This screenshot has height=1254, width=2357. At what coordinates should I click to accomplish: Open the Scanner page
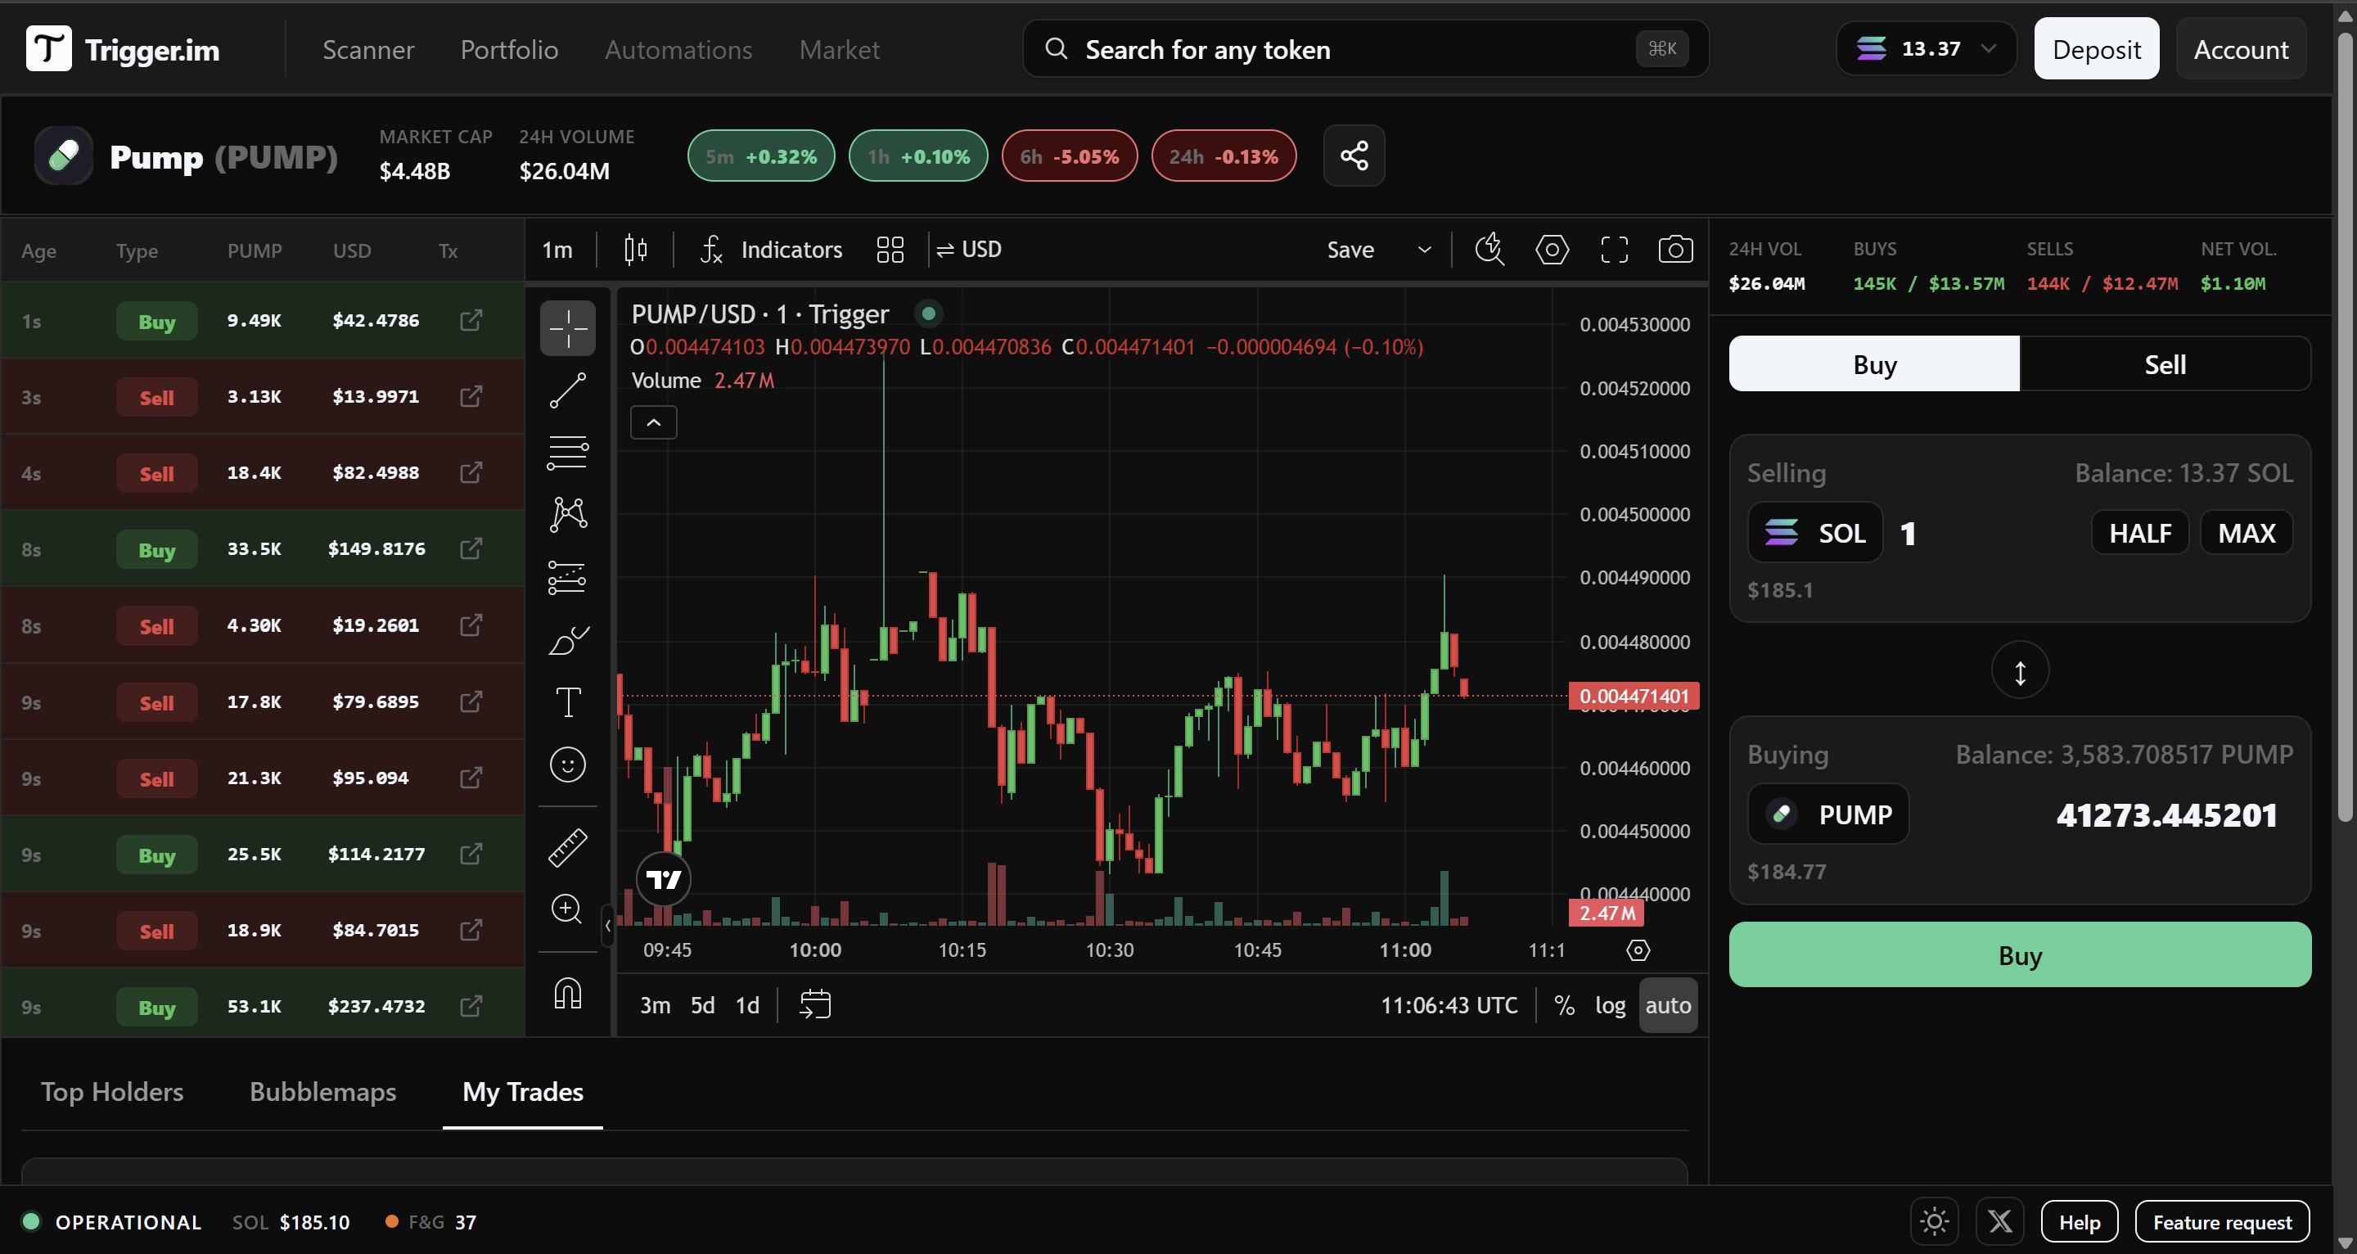[369, 49]
